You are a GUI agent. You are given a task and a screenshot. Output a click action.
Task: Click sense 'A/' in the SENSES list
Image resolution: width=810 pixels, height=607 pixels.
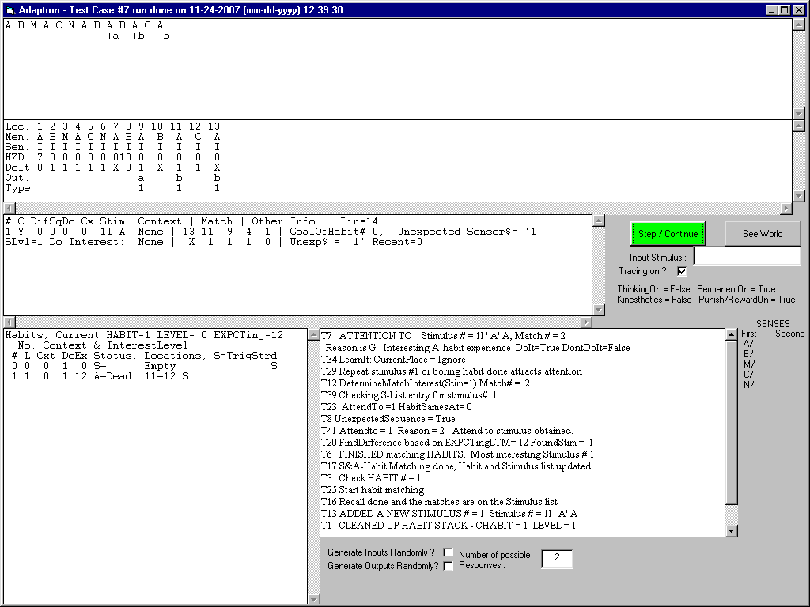748,344
